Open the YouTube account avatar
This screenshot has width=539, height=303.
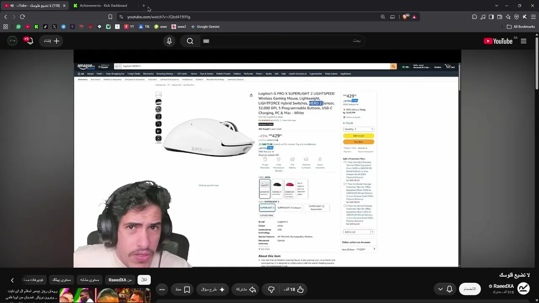(x=12, y=41)
